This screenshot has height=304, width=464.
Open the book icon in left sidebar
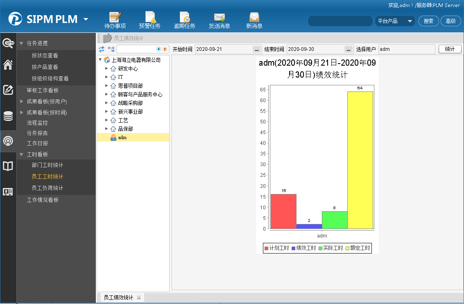click(x=8, y=166)
